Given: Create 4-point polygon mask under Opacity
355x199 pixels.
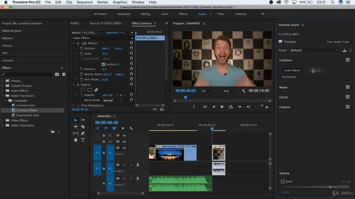Looking at the screenshot, I should pyautogui.click(x=90, y=90).
